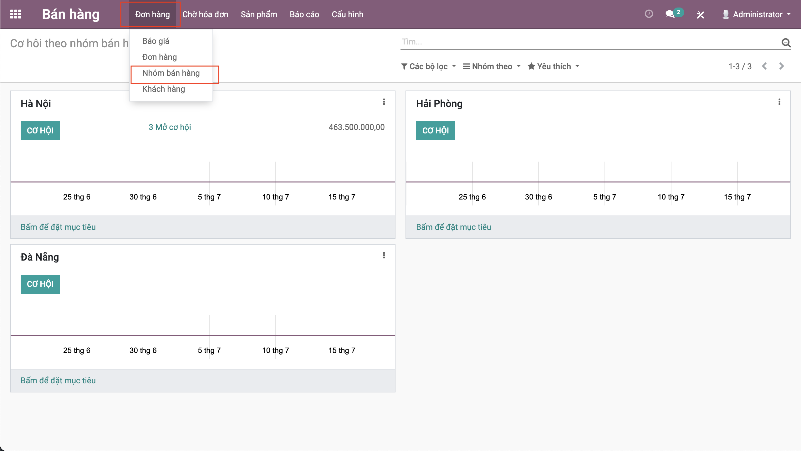
Task: Open Đà Nẵng card three-dot menu
Action: coord(384,256)
